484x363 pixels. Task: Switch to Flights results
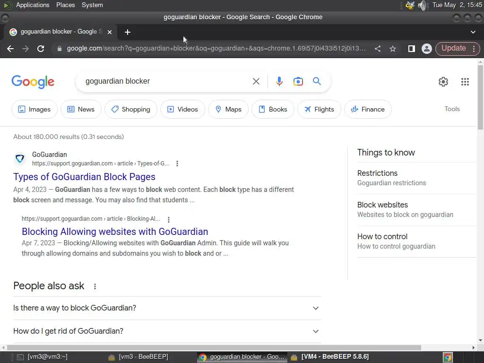pyautogui.click(x=319, y=109)
